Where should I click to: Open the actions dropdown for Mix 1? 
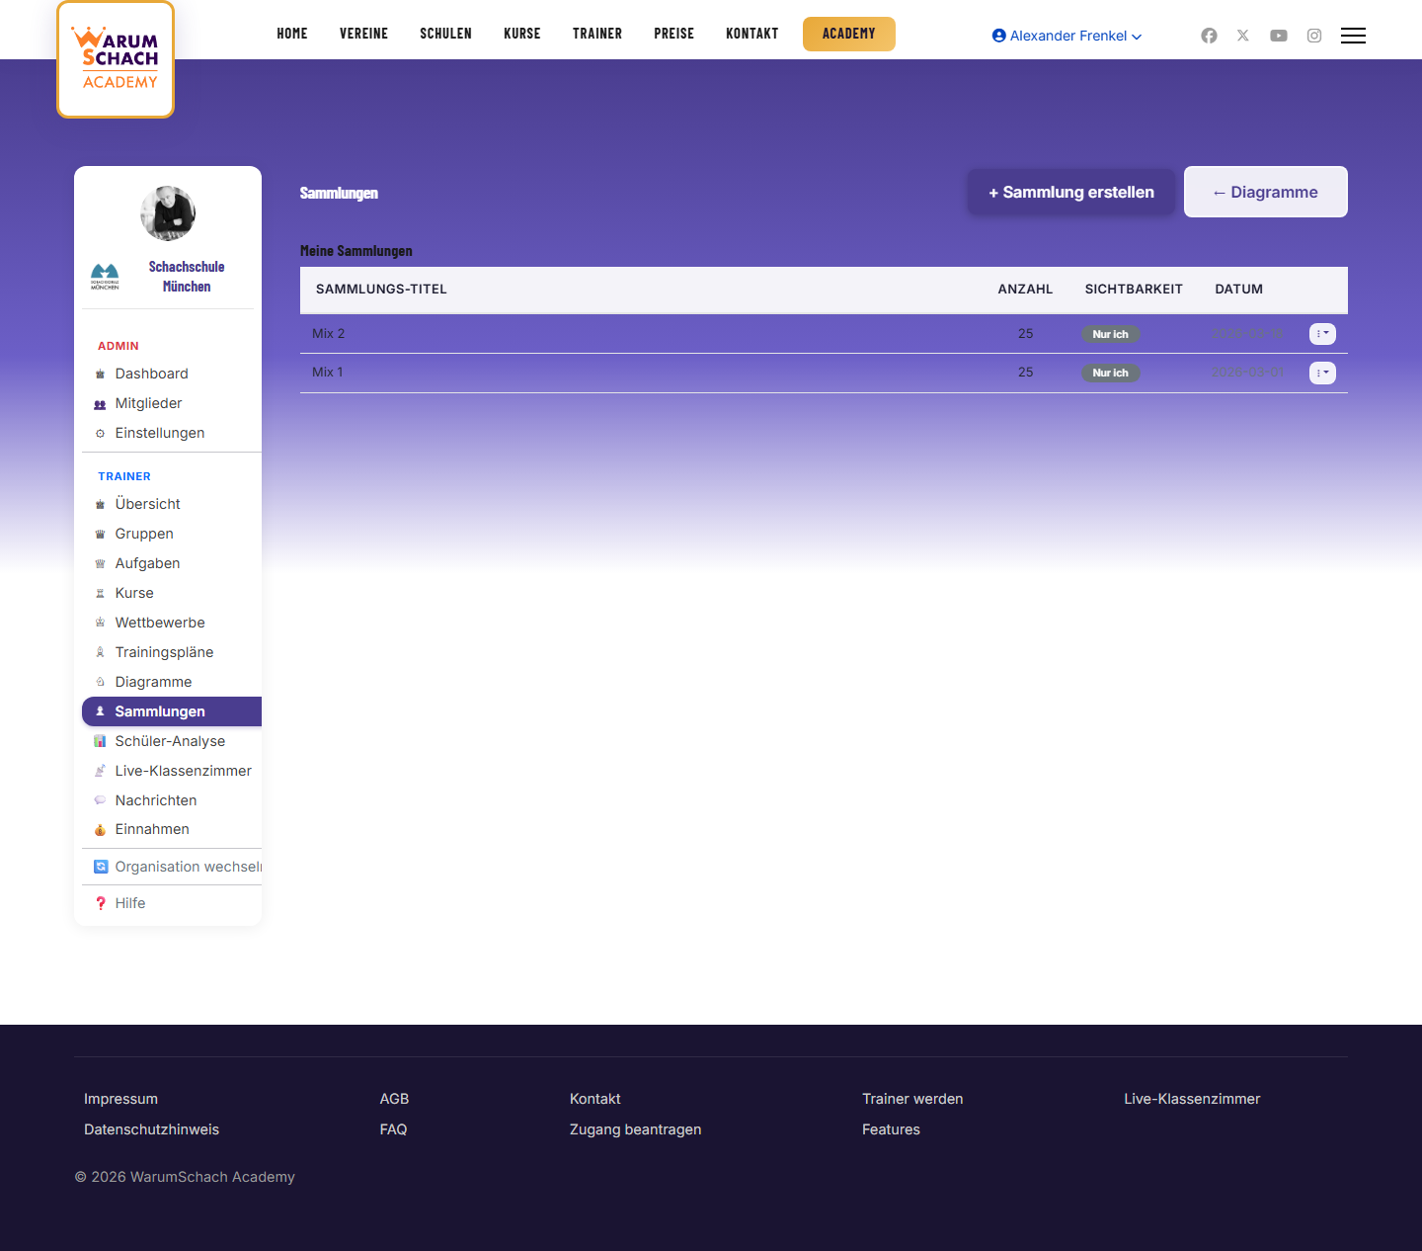[1322, 373]
